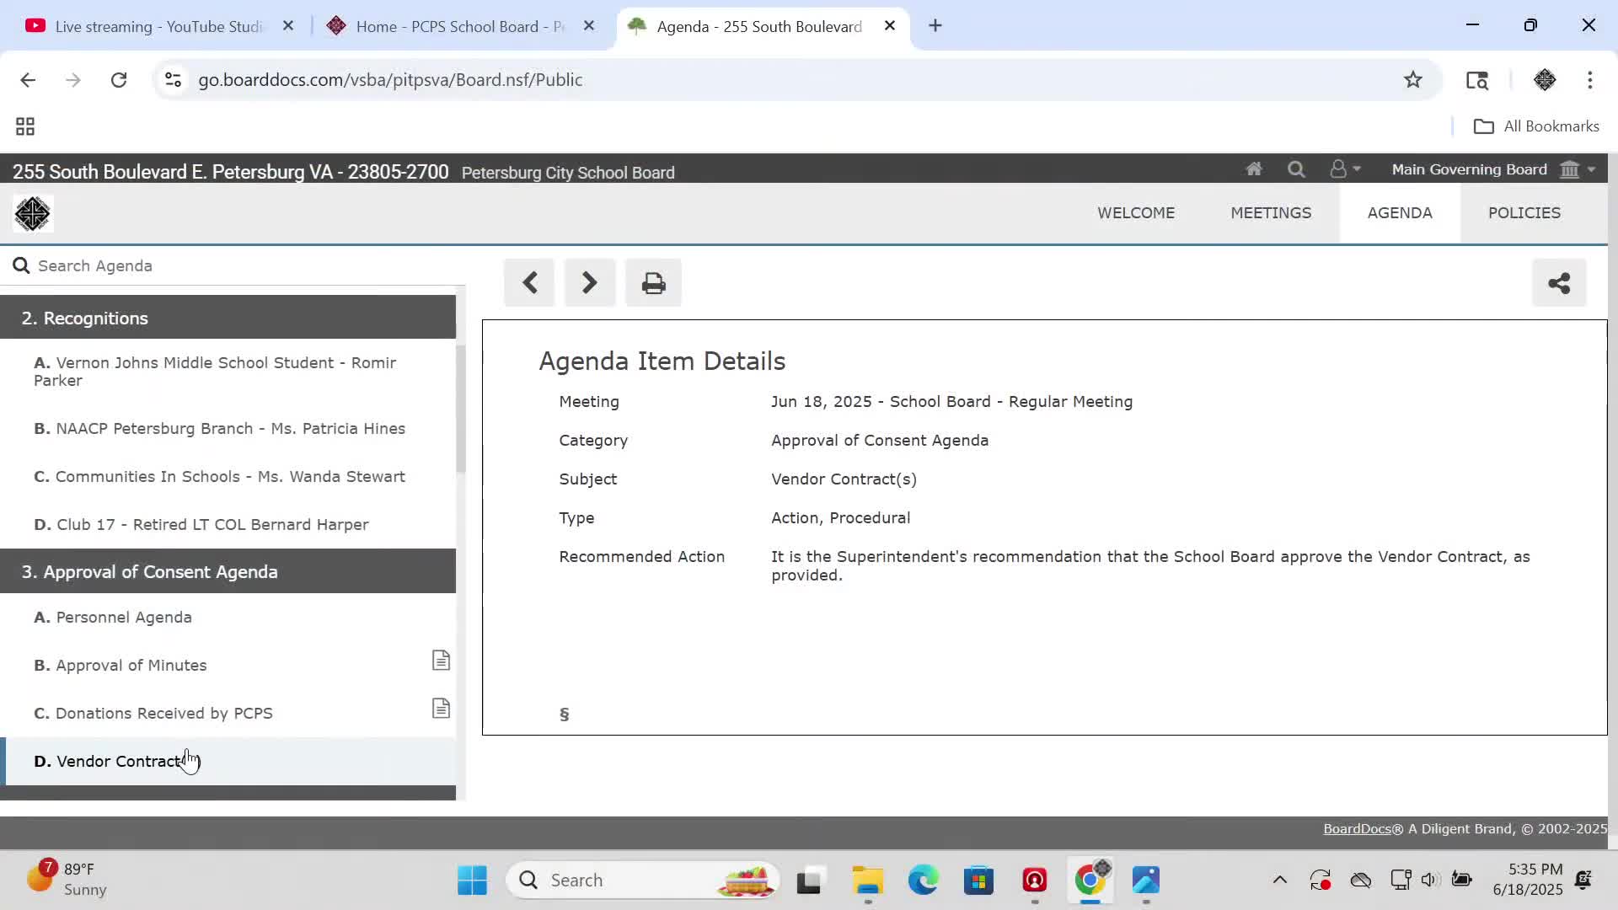Screen dimensions: 1618x910
Task: Print the agenda item details
Action: pos(653,283)
